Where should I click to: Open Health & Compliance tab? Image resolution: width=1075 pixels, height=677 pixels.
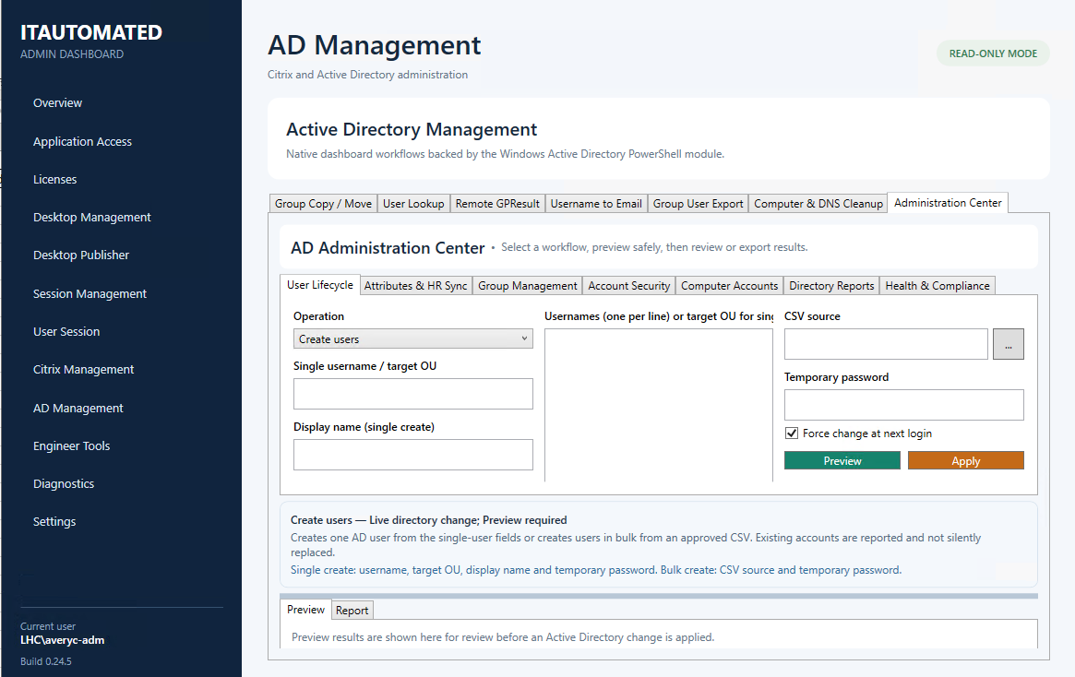pos(938,286)
